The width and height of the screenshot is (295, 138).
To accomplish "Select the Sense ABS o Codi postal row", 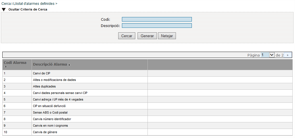I will pyautogui.click(x=147, y=113).
